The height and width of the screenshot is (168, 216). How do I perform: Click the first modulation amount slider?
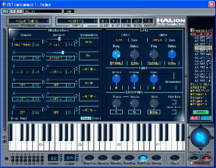pyautogui.click(x=60, y=39)
